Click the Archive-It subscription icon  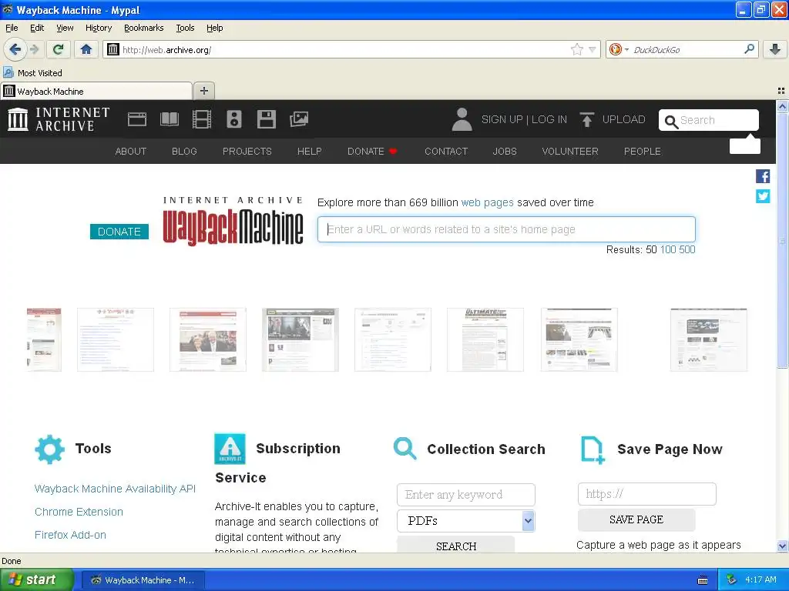pyautogui.click(x=230, y=449)
